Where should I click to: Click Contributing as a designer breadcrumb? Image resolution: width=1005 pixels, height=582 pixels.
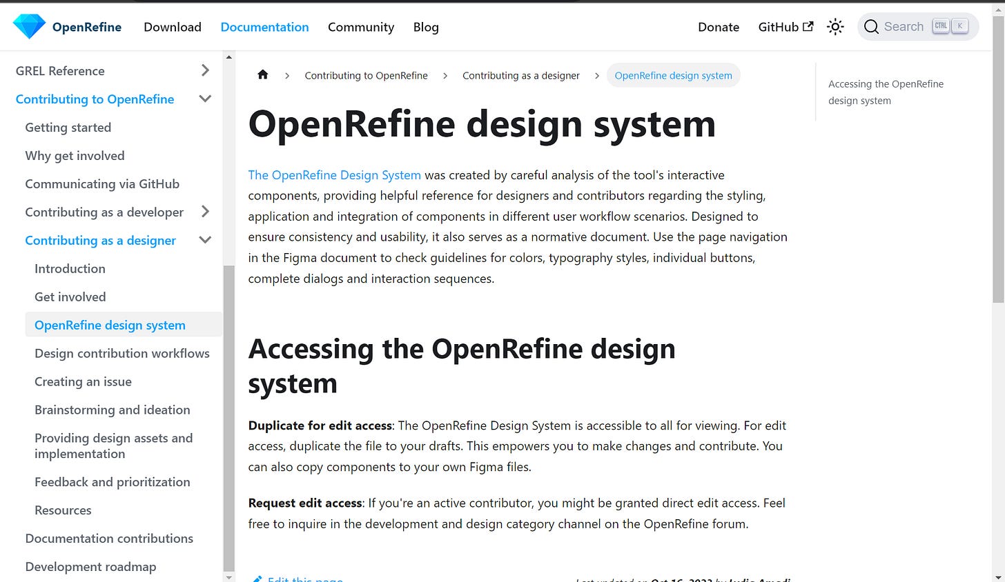tap(521, 75)
